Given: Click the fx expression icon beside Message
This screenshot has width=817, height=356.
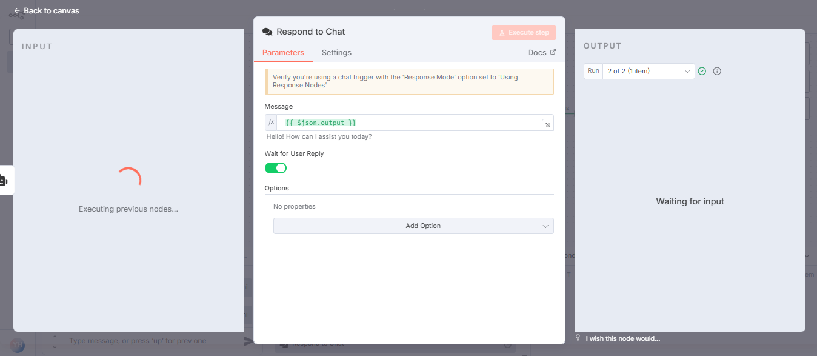Looking at the screenshot, I should tap(271, 123).
